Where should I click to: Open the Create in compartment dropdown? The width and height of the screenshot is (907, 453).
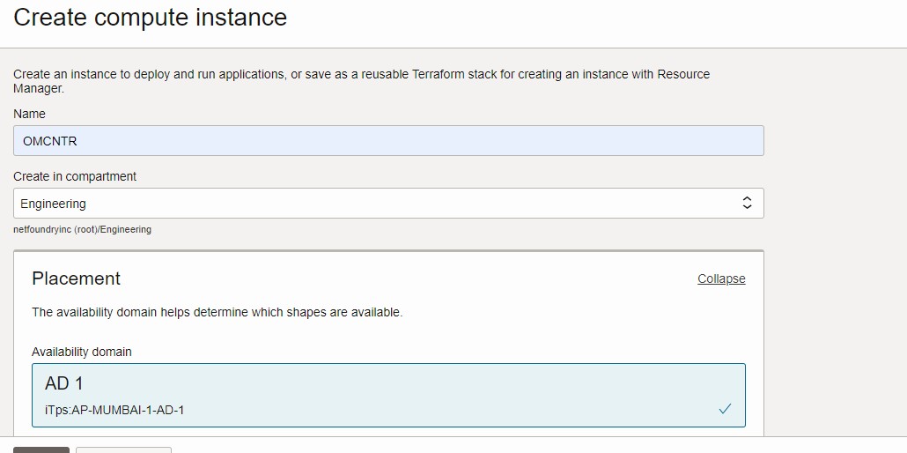[x=388, y=204]
